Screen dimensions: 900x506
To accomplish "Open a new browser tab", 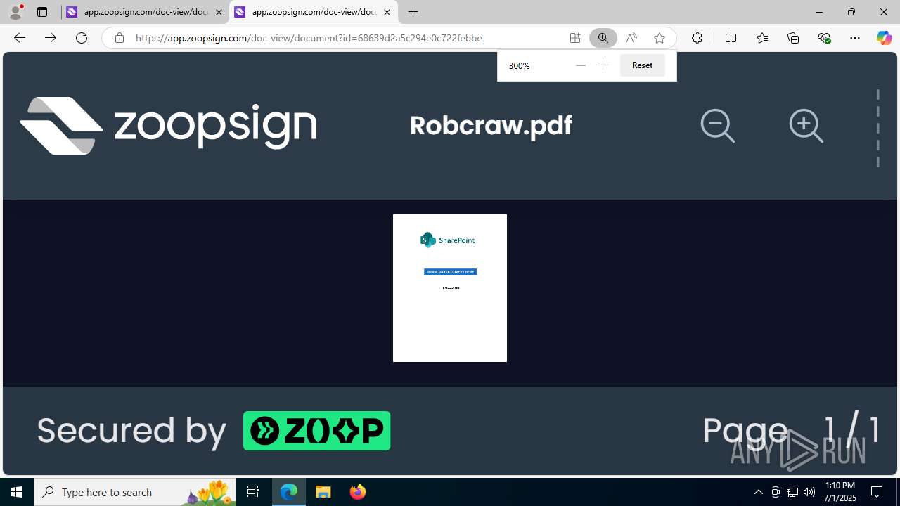I will coord(413,12).
